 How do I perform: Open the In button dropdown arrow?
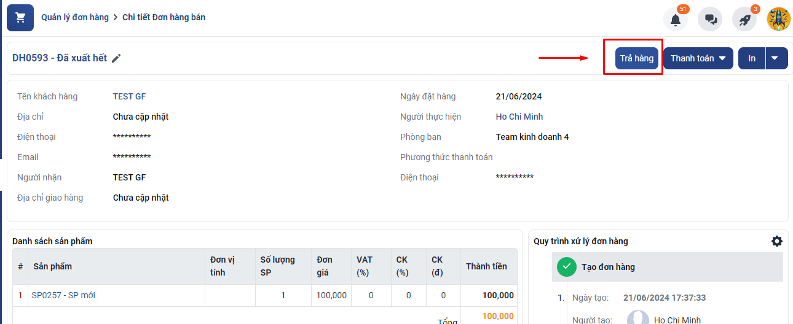775,58
